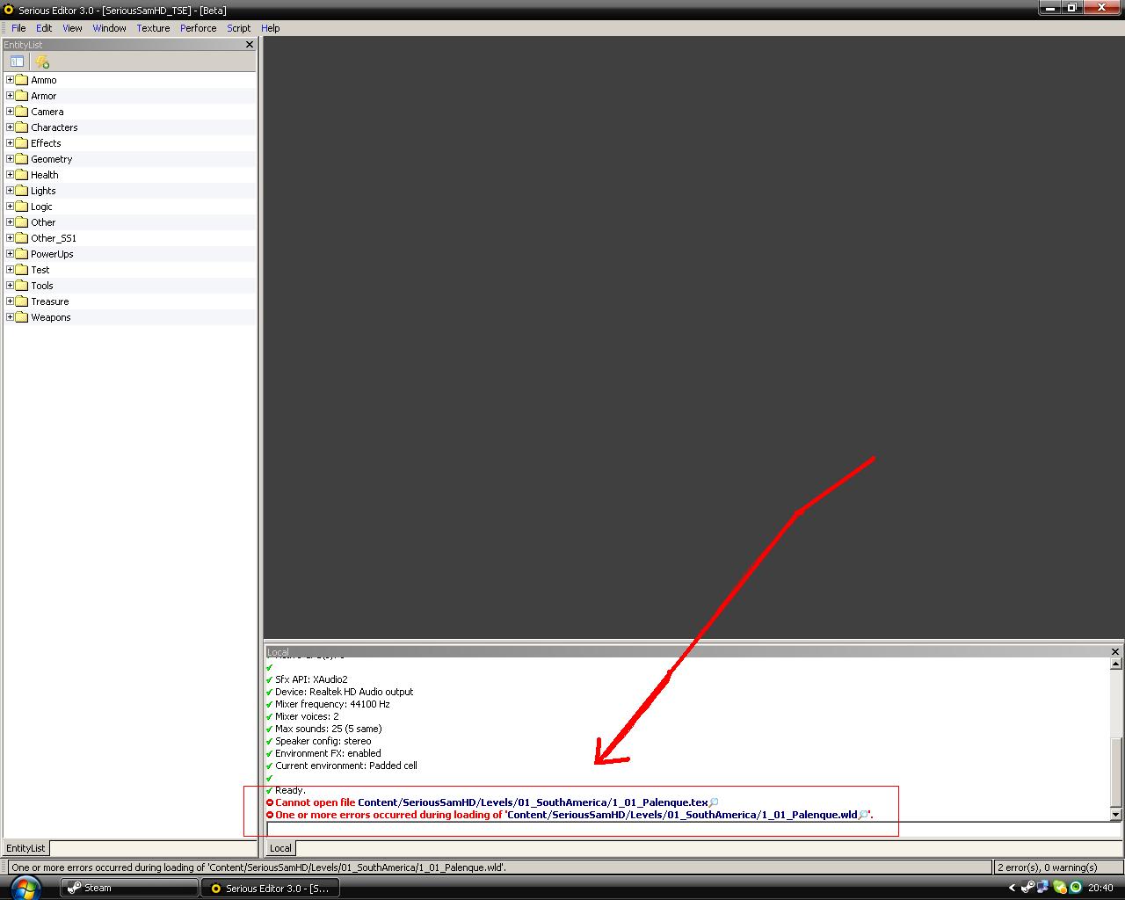The height and width of the screenshot is (900, 1125).
Task: Click the Serious Editor icon in title bar
Action: (x=9, y=10)
